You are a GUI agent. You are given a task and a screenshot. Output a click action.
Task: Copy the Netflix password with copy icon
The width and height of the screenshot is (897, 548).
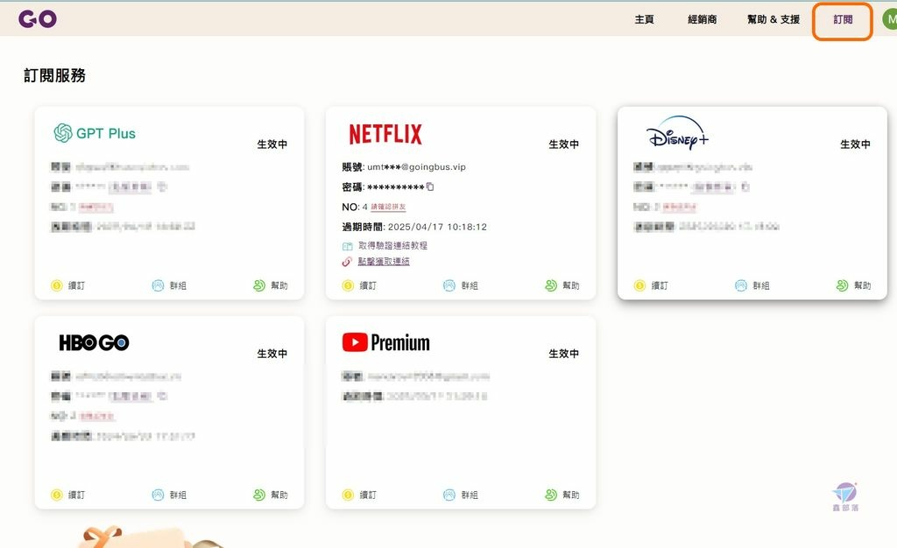pos(430,186)
